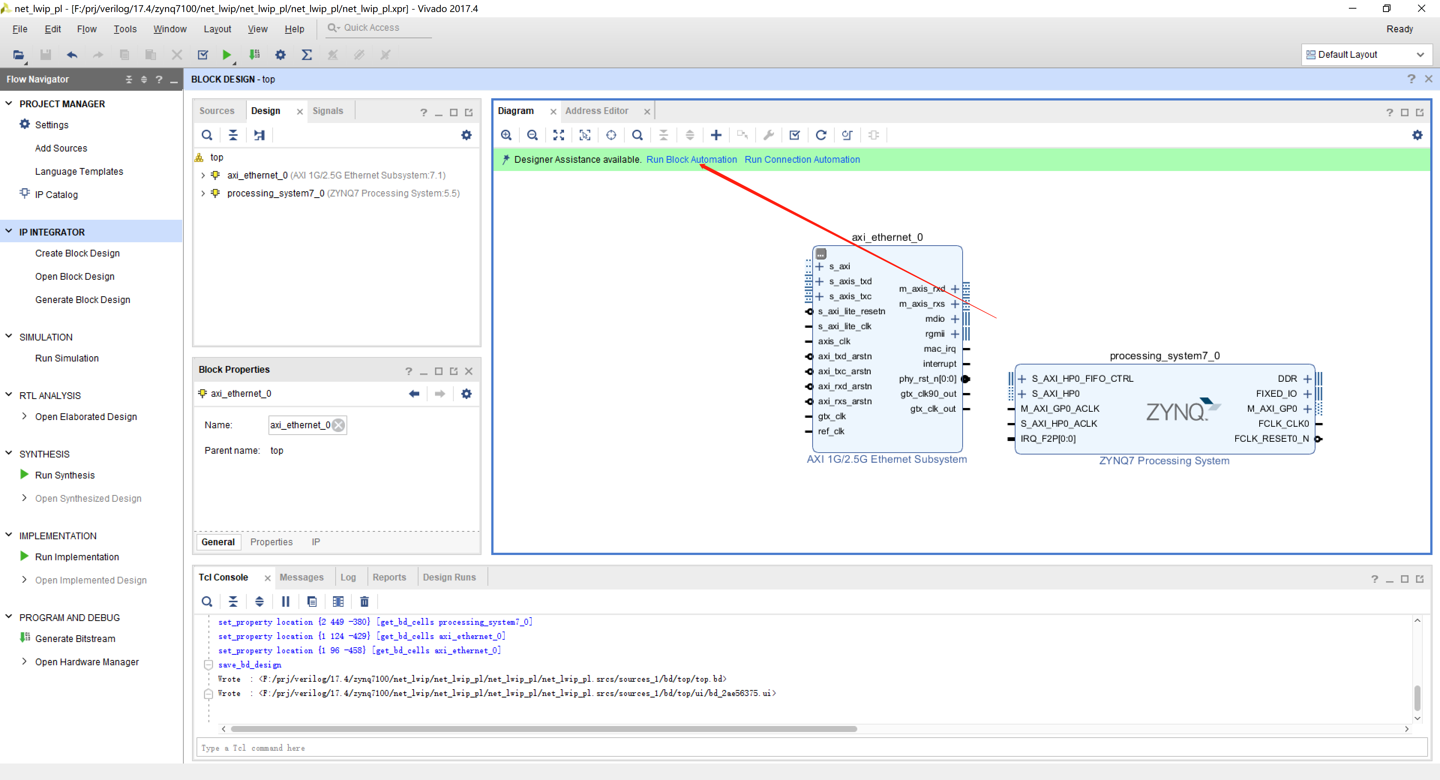Image resolution: width=1440 pixels, height=780 pixels.
Task: Click Validate Design checkmark in main toolbar
Action: [x=203, y=55]
